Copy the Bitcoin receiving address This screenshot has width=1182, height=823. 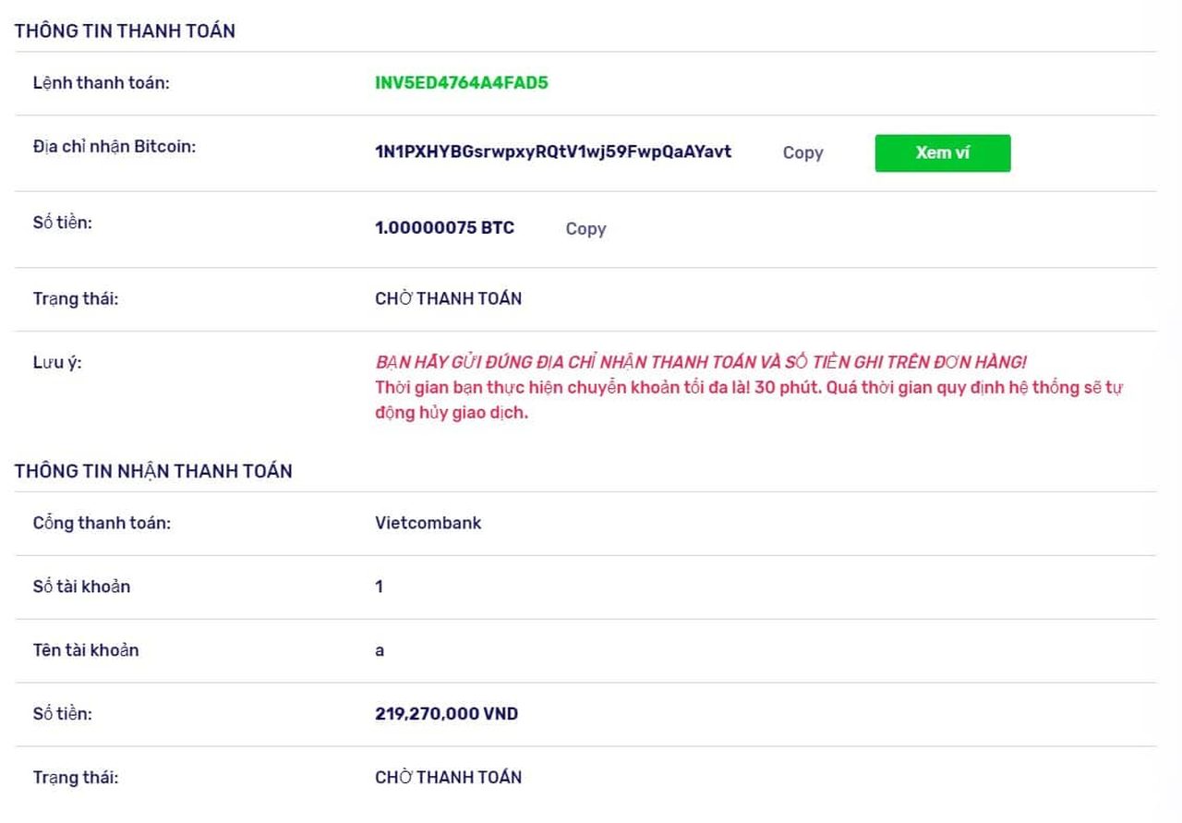(802, 153)
